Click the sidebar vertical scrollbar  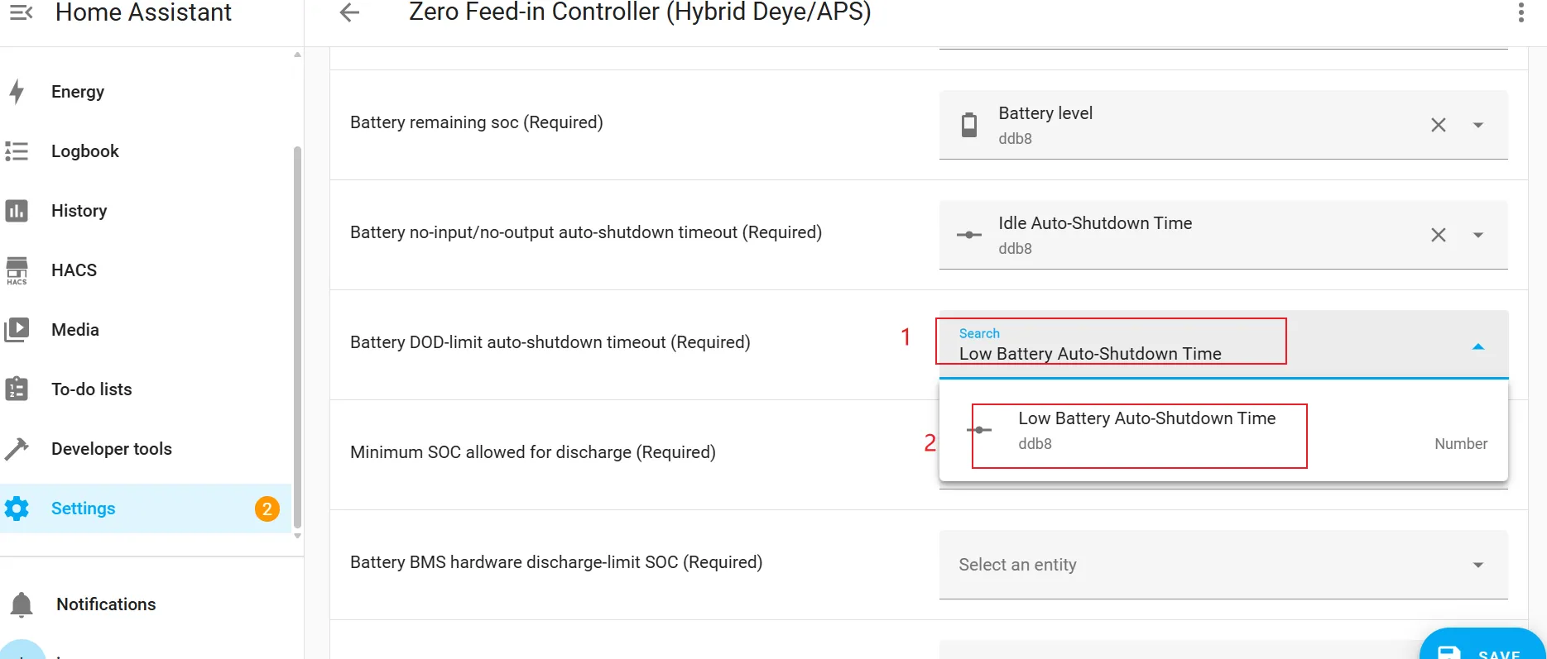point(297,337)
